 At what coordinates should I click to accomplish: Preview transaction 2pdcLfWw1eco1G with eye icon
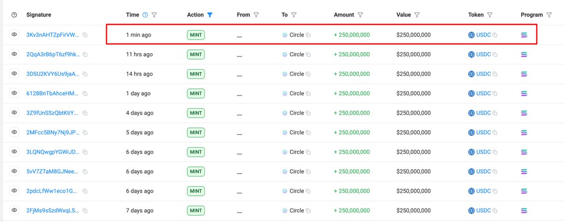pyautogui.click(x=14, y=190)
